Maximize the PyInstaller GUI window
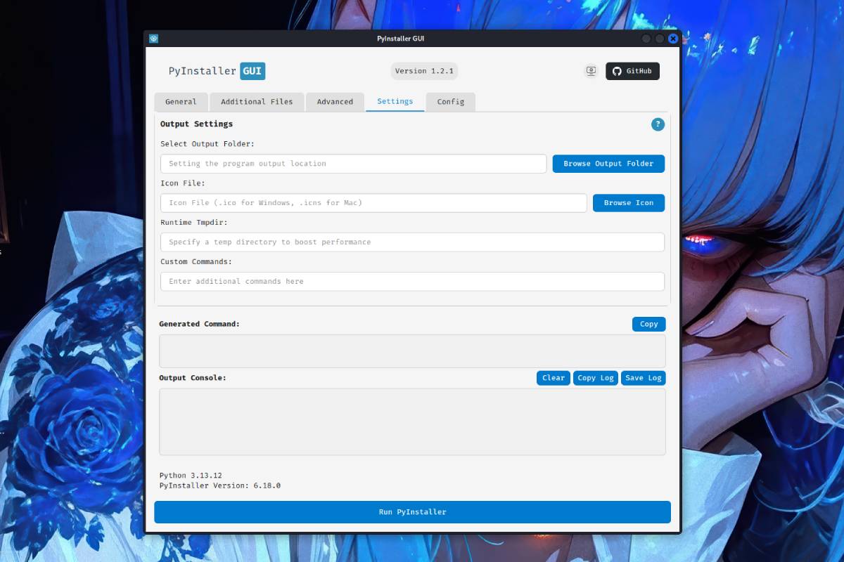 (660, 39)
